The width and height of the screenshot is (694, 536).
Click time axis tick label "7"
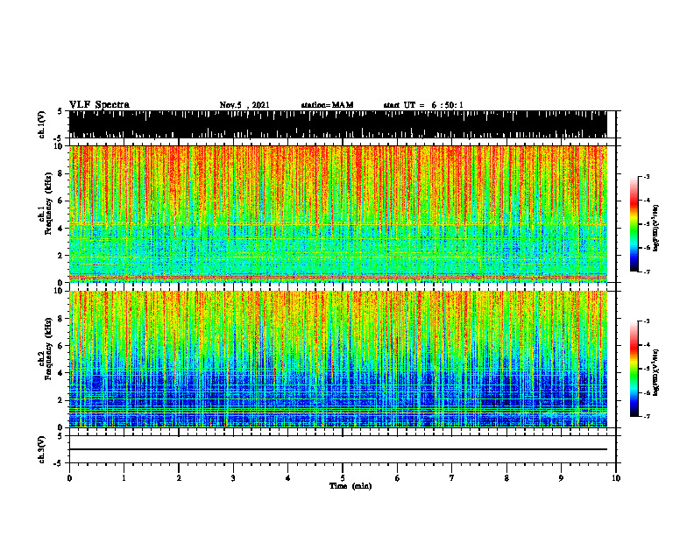click(452, 478)
